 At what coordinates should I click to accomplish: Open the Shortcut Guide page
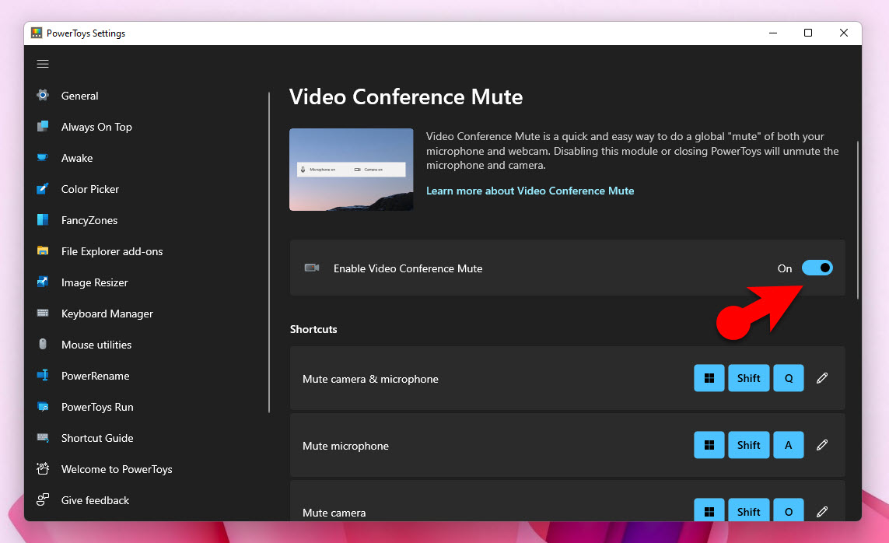point(97,438)
